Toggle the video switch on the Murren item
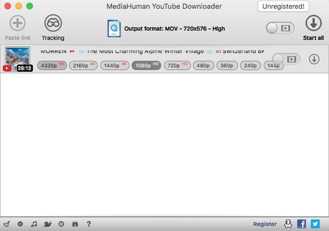Viewport: 329px width, 231px height. [286, 59]
